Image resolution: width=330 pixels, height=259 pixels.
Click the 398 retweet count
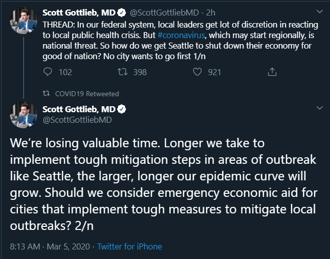[x=140, y=72]
